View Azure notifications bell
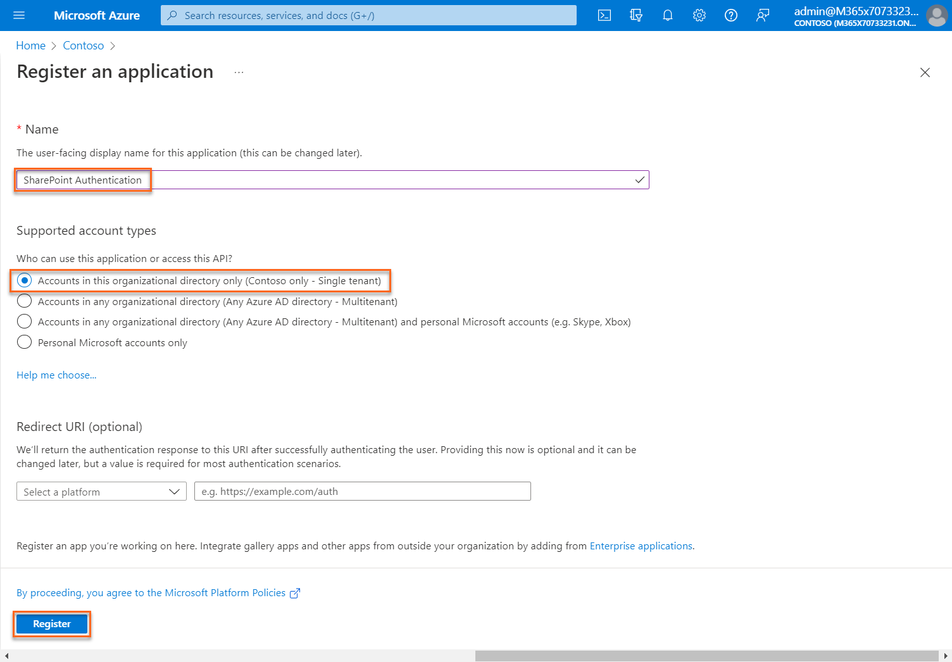The width and height of the screenshot is (952, 662). (x=667, y=15)
